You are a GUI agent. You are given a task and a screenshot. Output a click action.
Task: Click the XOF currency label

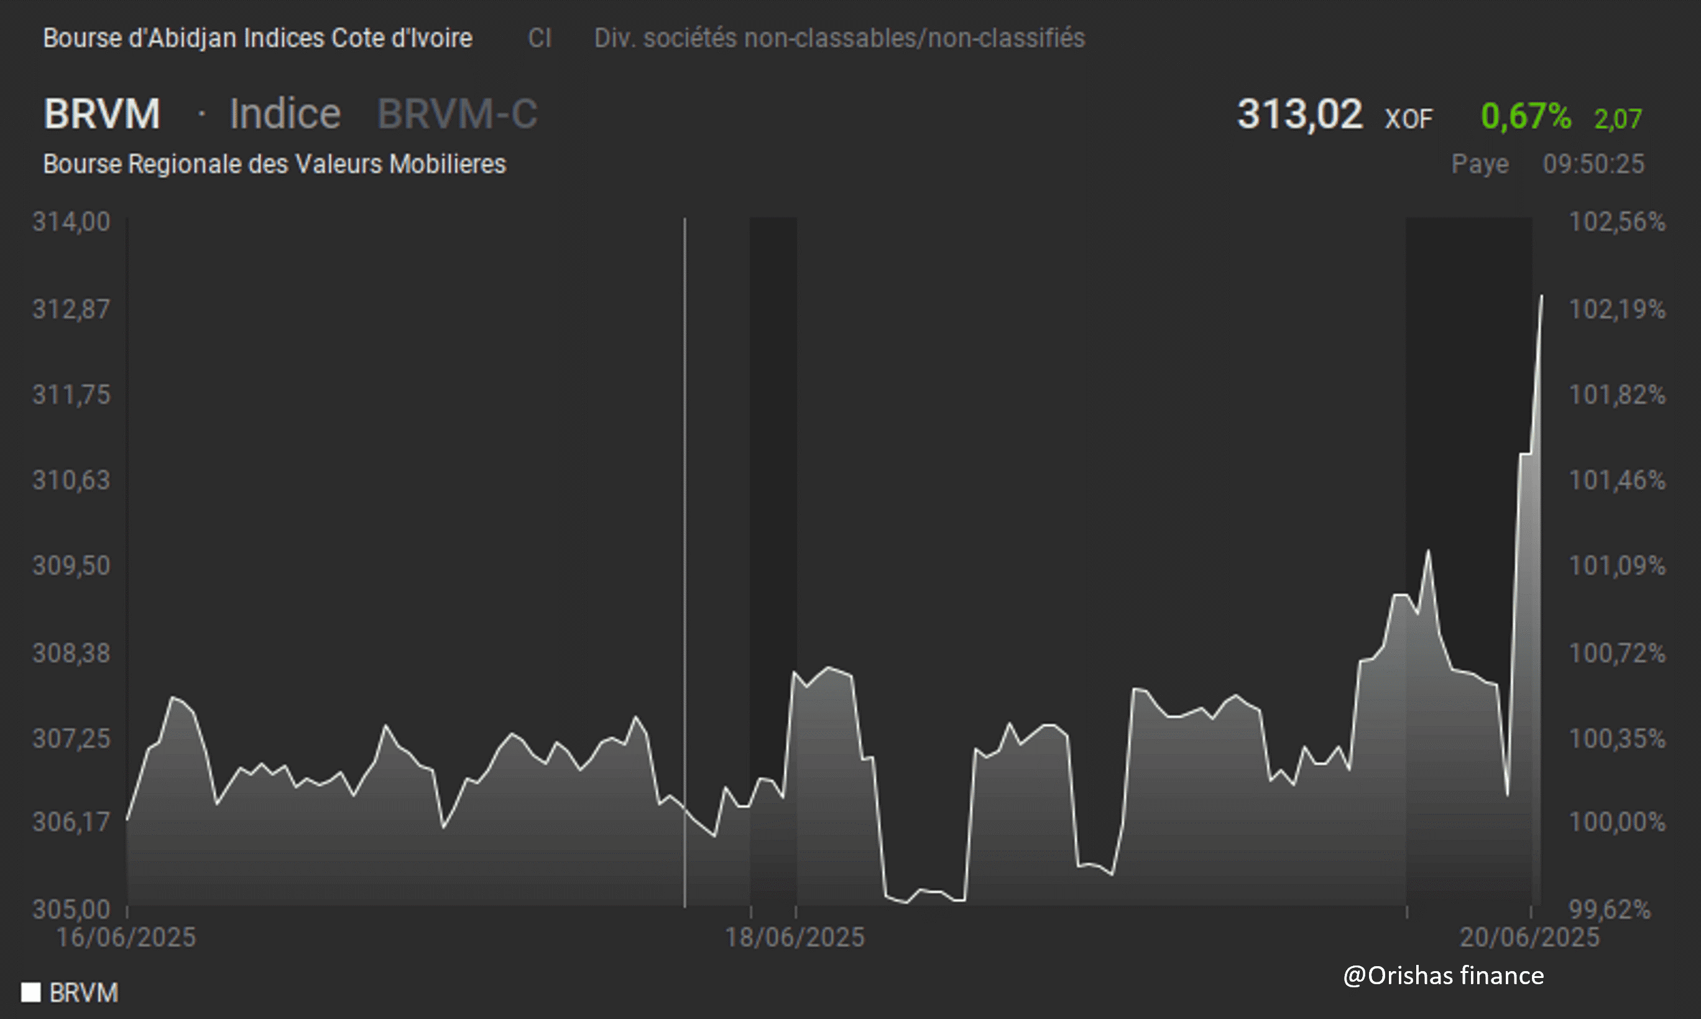click(1409, 119)
